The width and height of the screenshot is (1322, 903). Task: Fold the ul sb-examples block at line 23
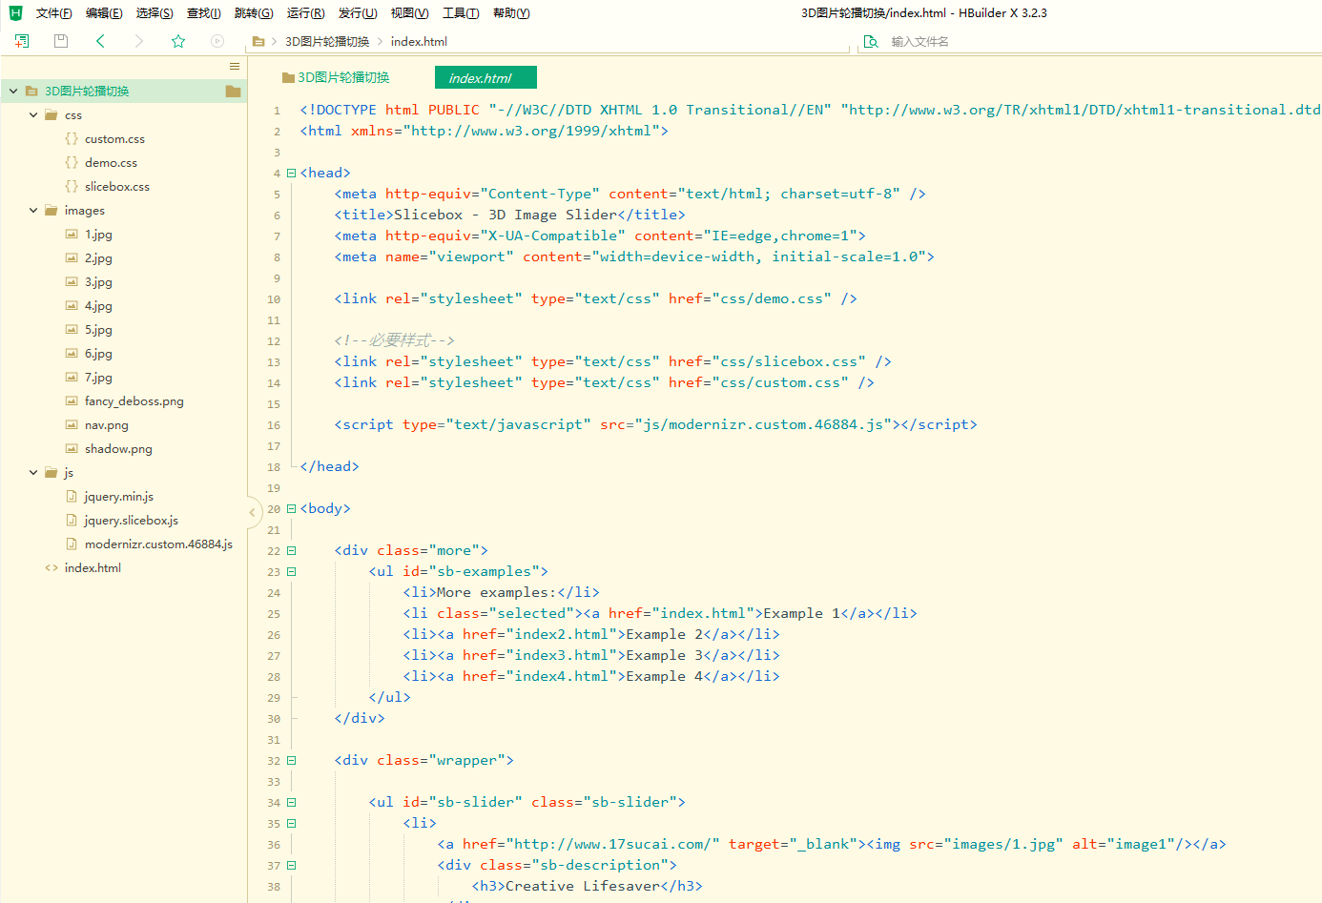click(292, 571)
